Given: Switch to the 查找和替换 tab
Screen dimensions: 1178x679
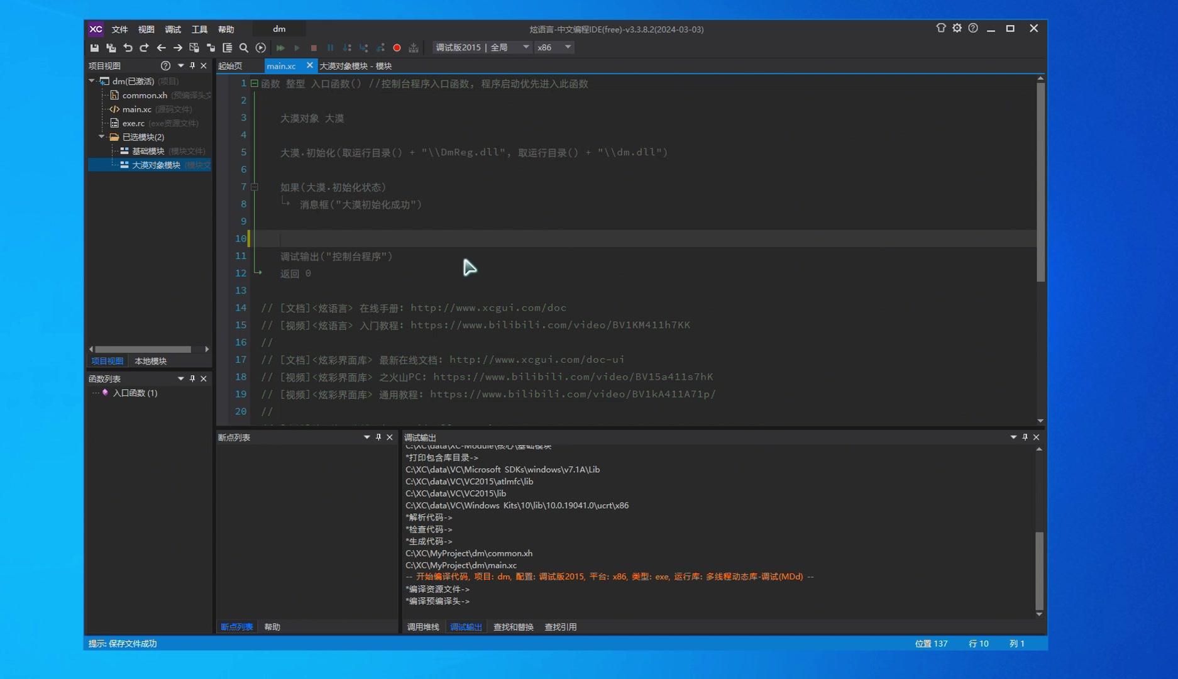Looking at the screenshot, I should pyautogui.click(x=514, y=627).
